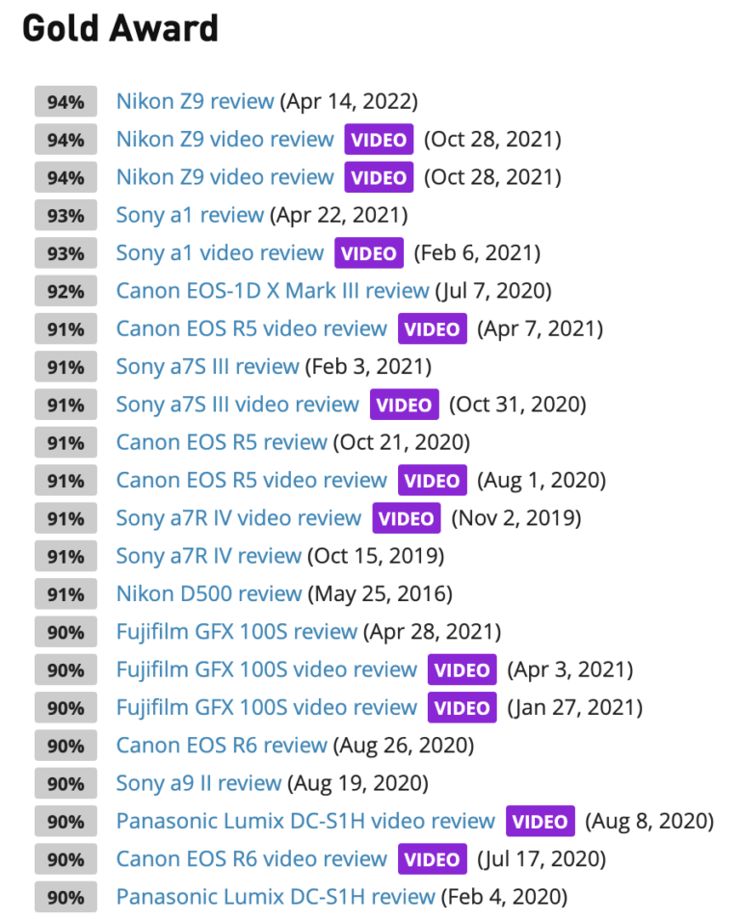The image size is (740, 919).
Task: Click the Gold Award heading
Action: click(119, 29)
